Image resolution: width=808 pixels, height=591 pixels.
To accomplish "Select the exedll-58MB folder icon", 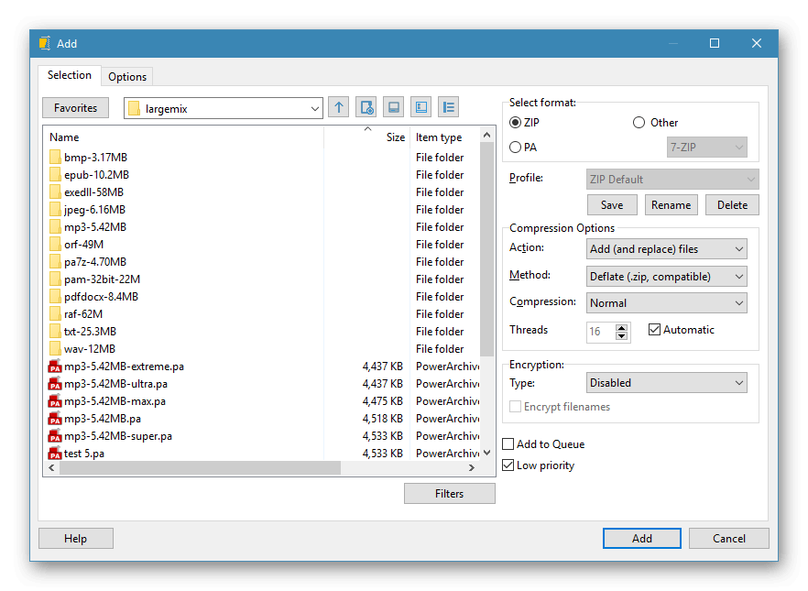I will (55, 192).
